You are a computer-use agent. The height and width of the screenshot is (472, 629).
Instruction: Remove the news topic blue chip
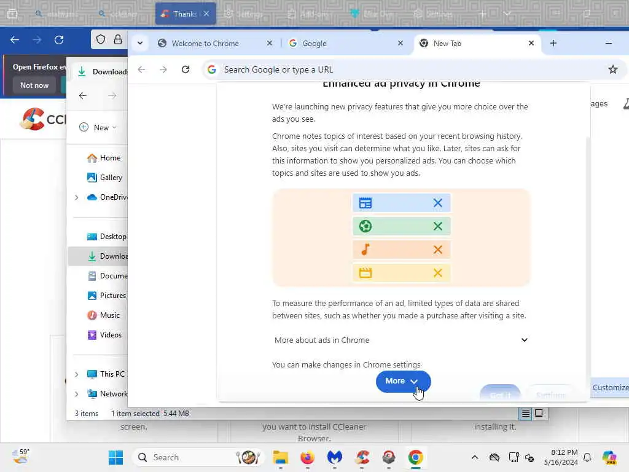437,203
